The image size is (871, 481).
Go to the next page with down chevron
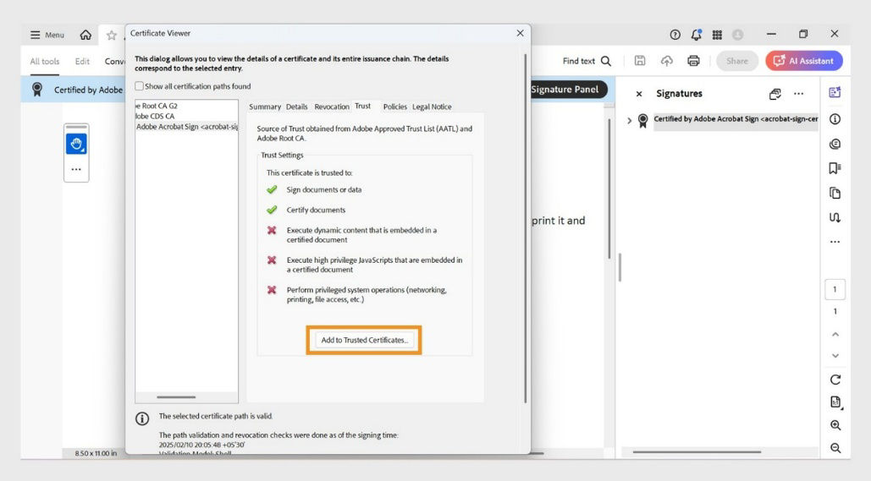[835, 356]
